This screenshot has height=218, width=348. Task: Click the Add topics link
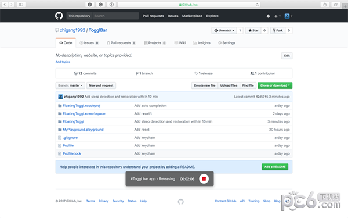[x=63, y=62]
